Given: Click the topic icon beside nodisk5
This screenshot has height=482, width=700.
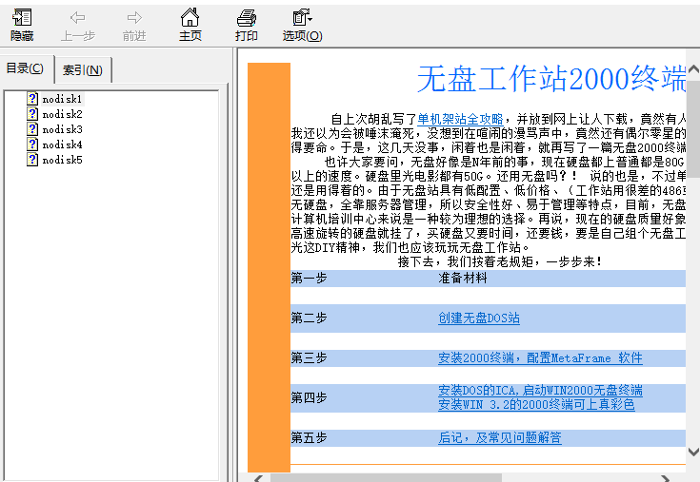Looking at the screenshot, I should pos(32,160).
